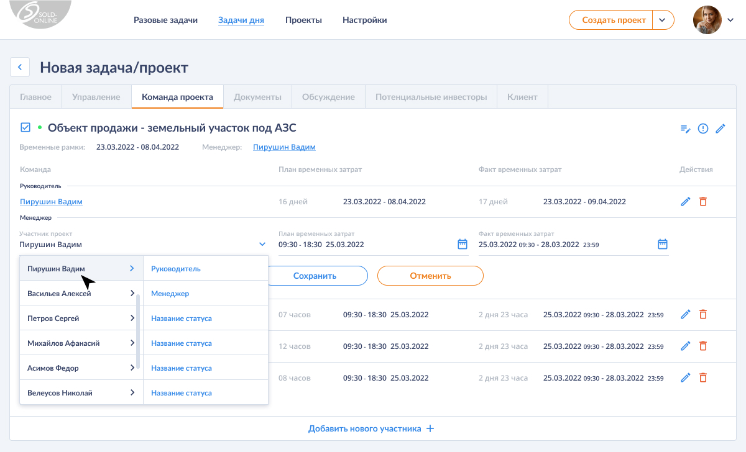
Task: Click the participant dropdown list scrollbar
Action: pos(138,331)
